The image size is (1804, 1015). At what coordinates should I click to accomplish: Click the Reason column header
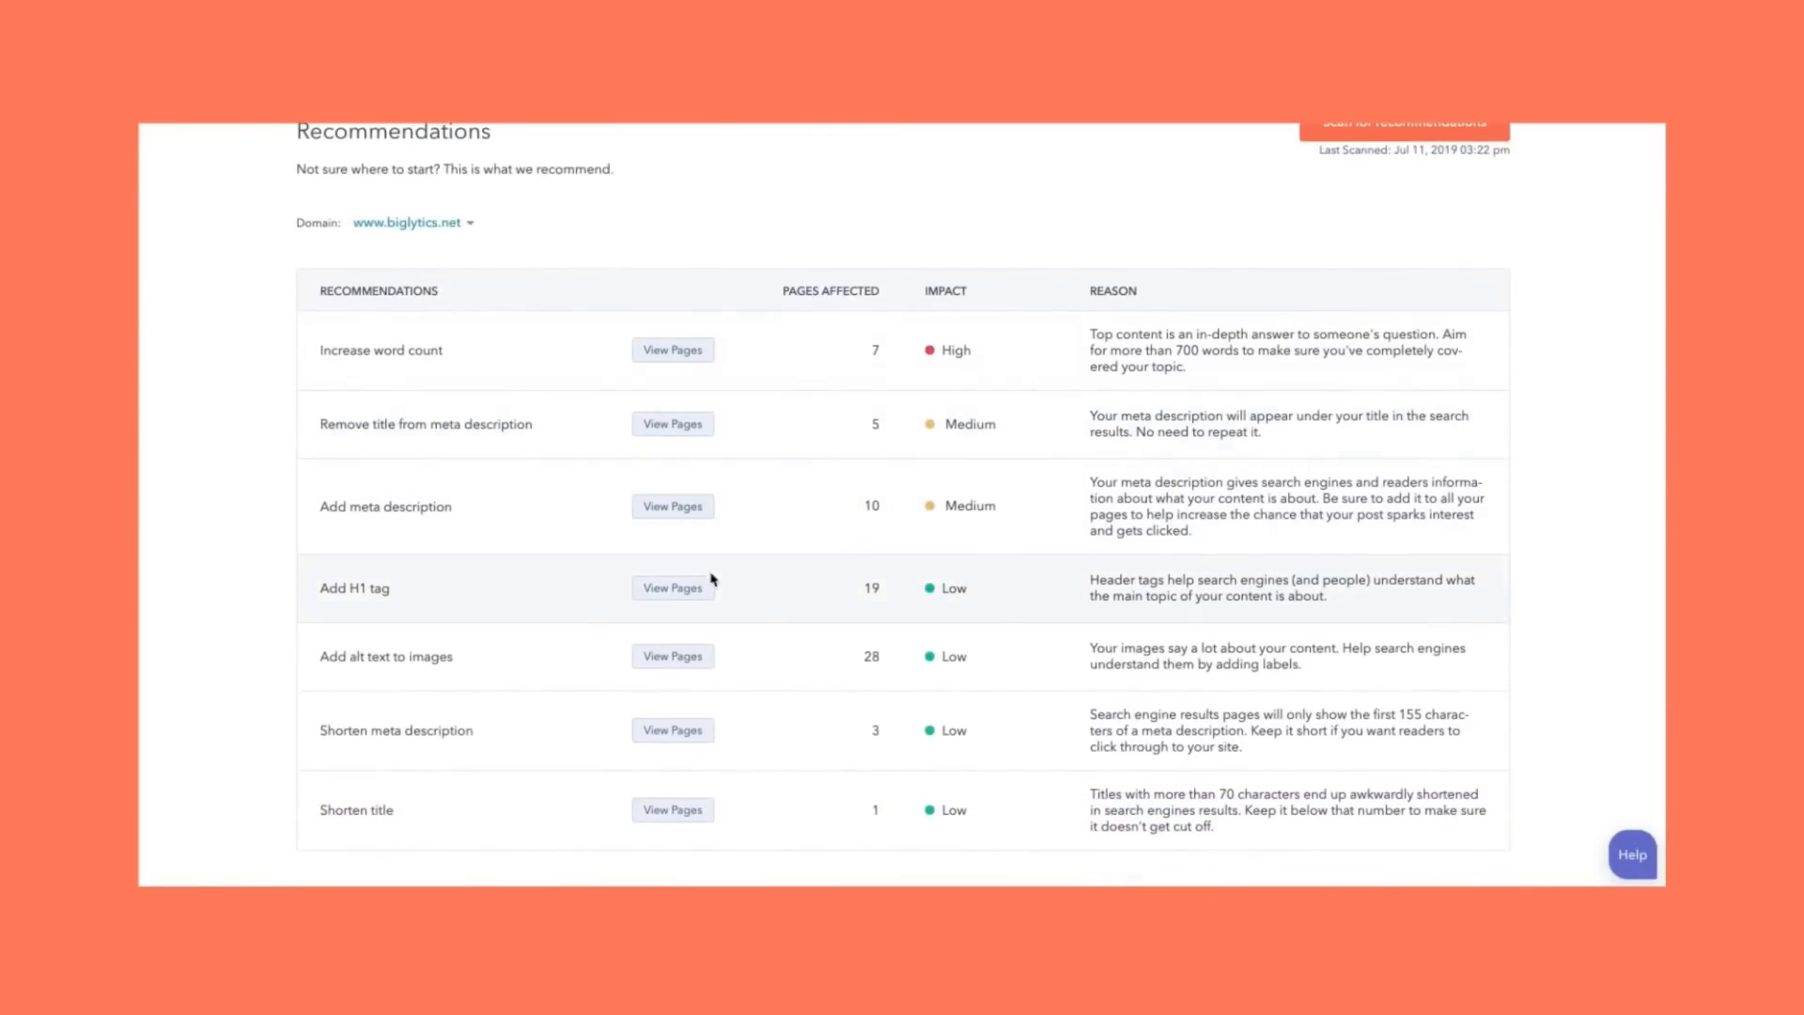[1112, 291]
